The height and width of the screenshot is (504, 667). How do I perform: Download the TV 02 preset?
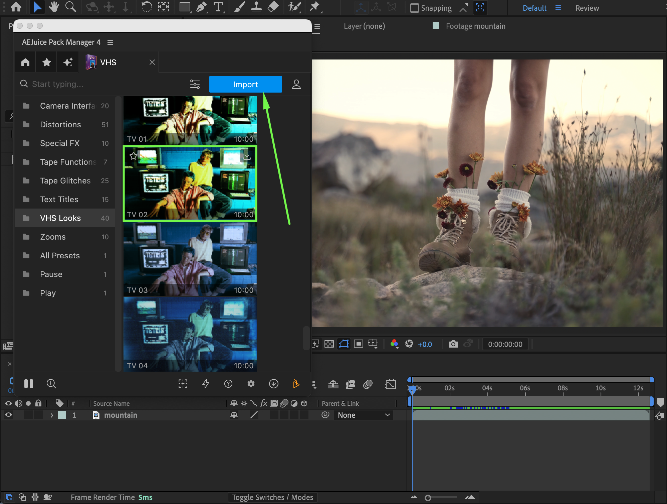(247, 156)
